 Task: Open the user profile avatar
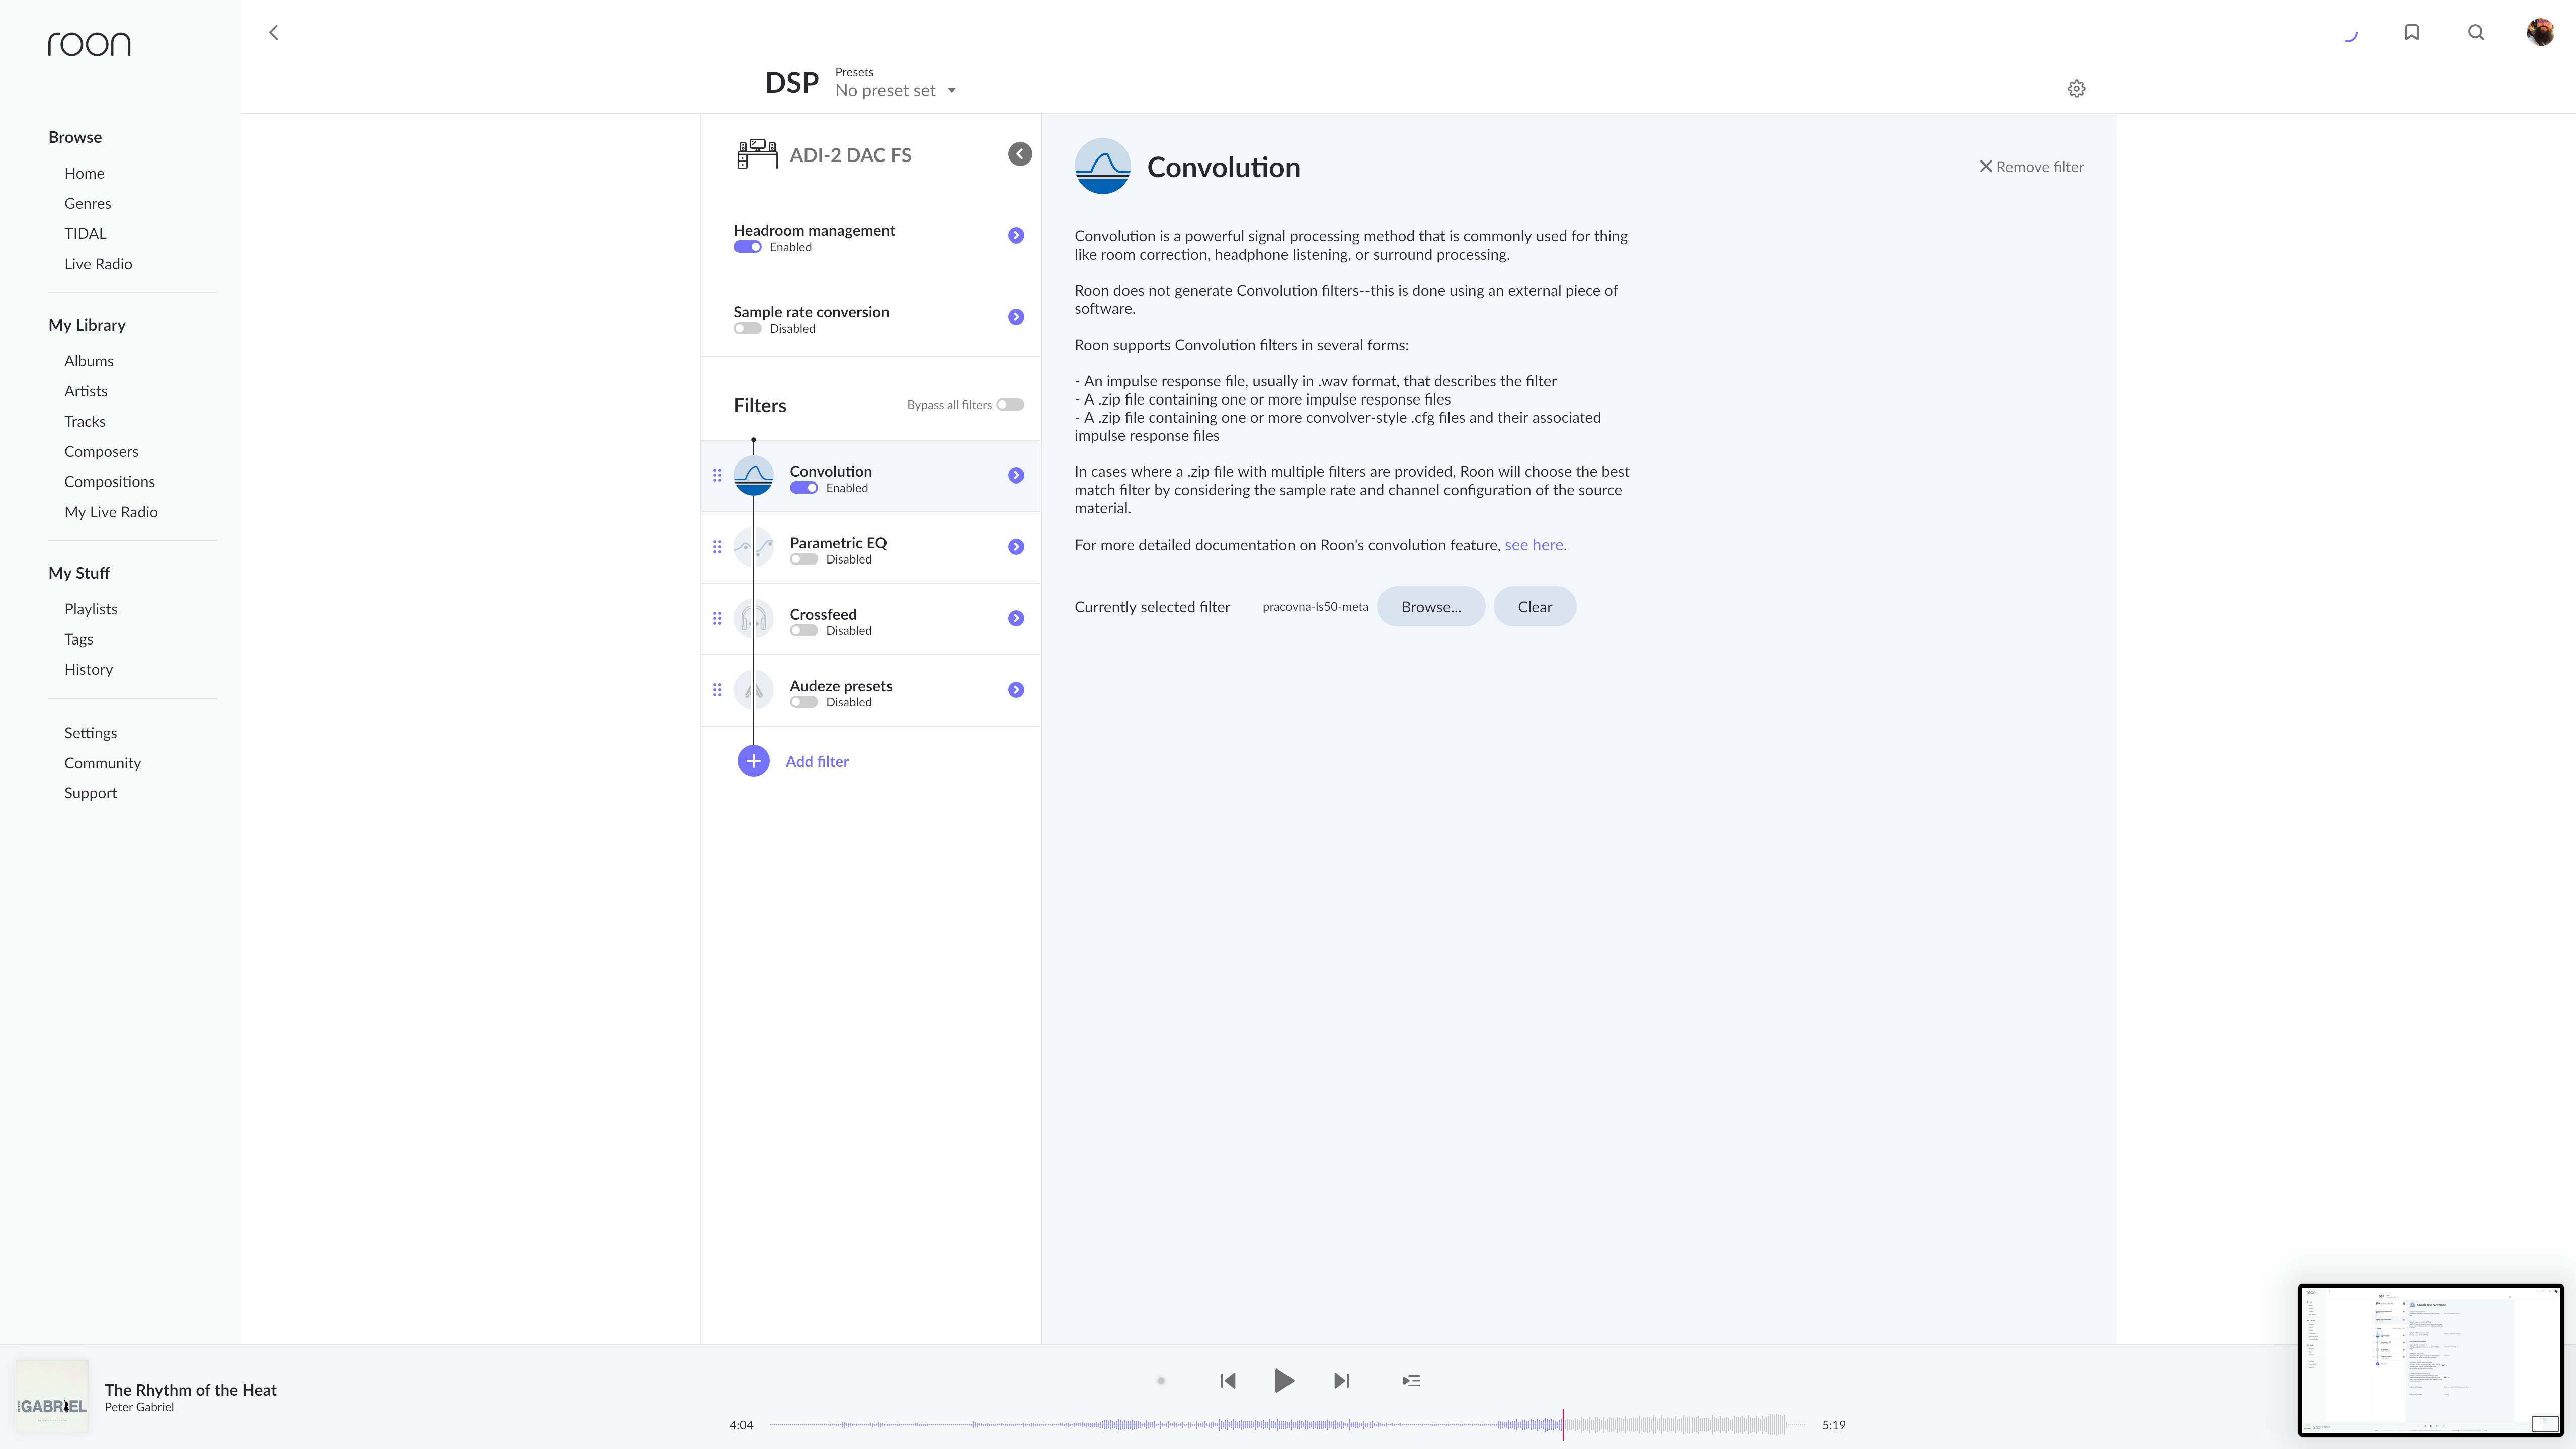2539,32
